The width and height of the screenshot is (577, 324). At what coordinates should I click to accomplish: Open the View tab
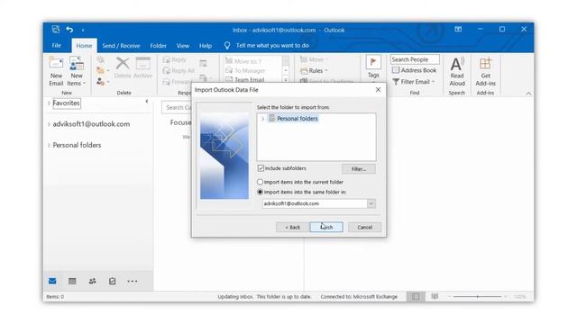(182, 46)
